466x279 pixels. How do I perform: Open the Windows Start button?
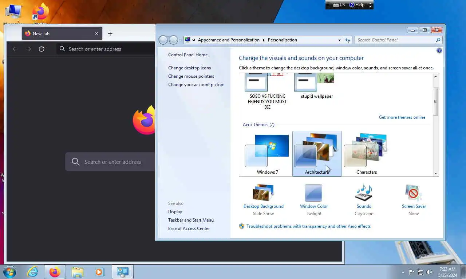9,272
